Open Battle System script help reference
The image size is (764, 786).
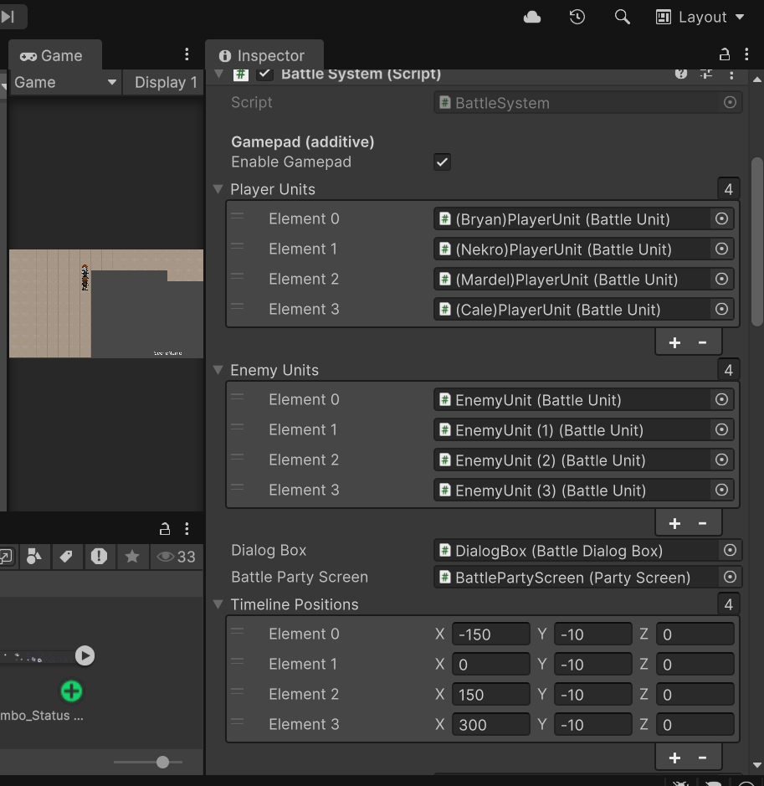click(681, 74)
